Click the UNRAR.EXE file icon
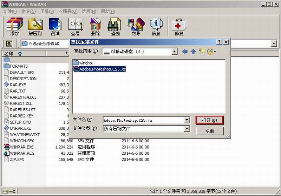 (x=6, y=128)
